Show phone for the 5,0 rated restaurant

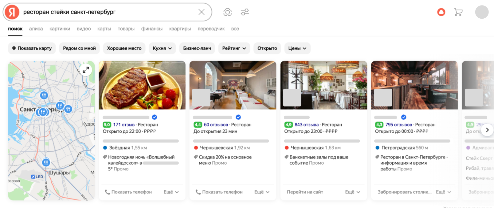tap(128, 192)
